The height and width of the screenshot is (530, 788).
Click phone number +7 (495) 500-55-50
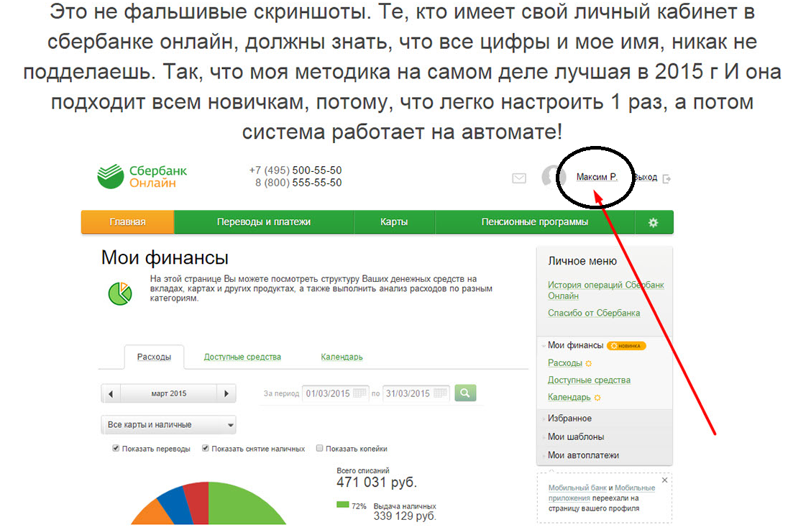pyautogui.click(x=295, y=170)
